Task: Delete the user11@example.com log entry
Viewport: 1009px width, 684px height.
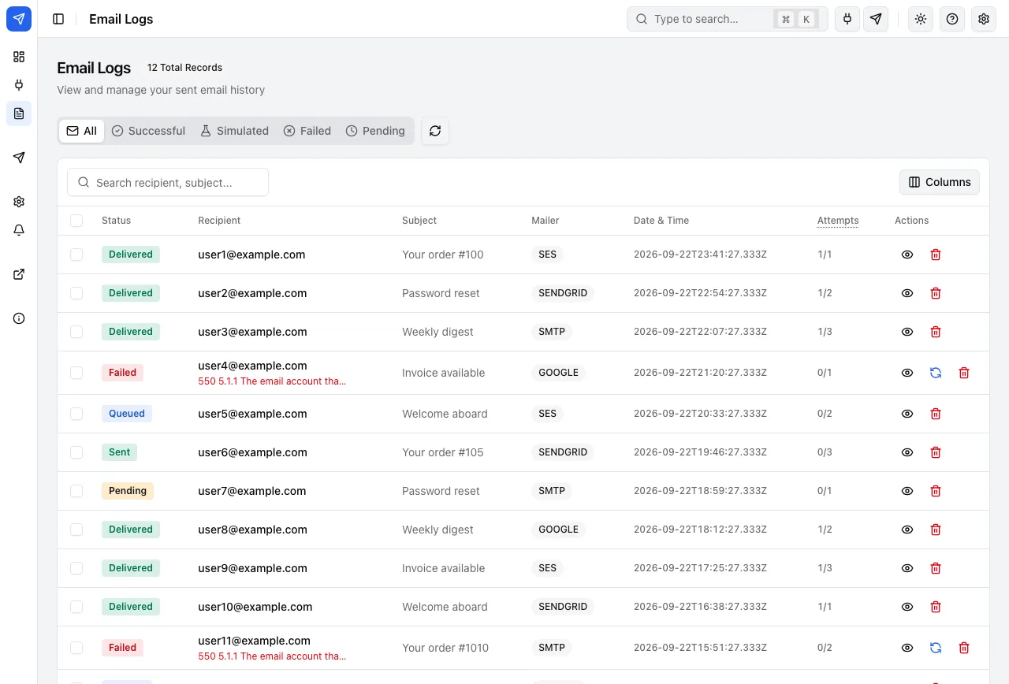Action: tap(964, 648)
